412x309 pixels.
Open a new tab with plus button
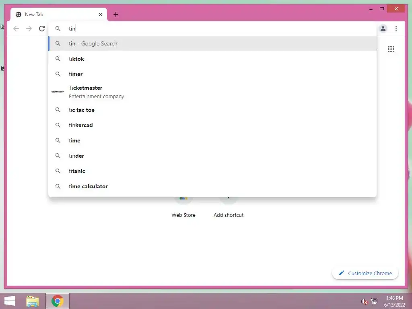point(116,14)
